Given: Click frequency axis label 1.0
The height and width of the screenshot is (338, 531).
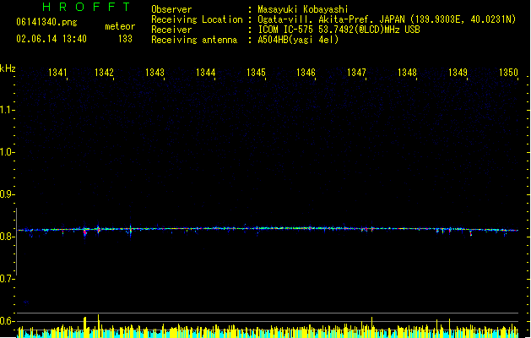Looking at the screenshot, I should point(7,152).
